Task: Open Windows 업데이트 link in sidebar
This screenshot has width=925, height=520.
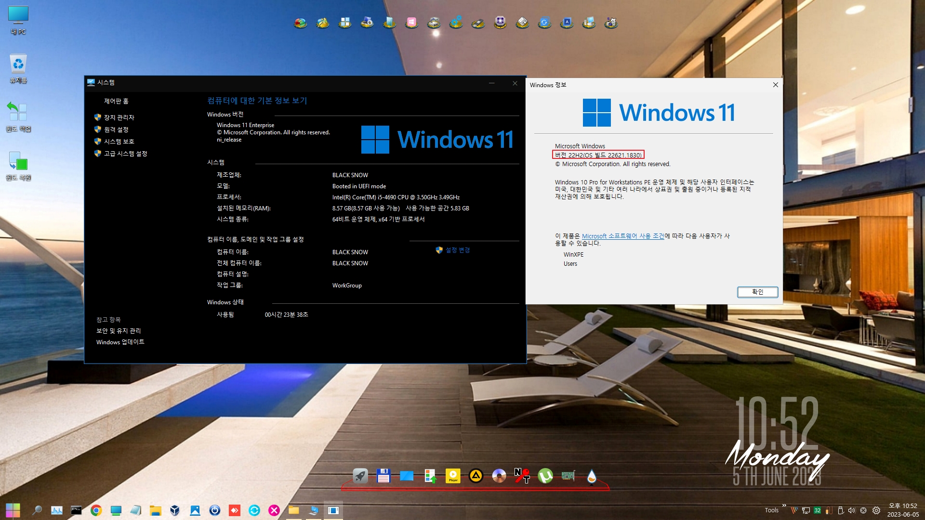Action: coord(120,342)
